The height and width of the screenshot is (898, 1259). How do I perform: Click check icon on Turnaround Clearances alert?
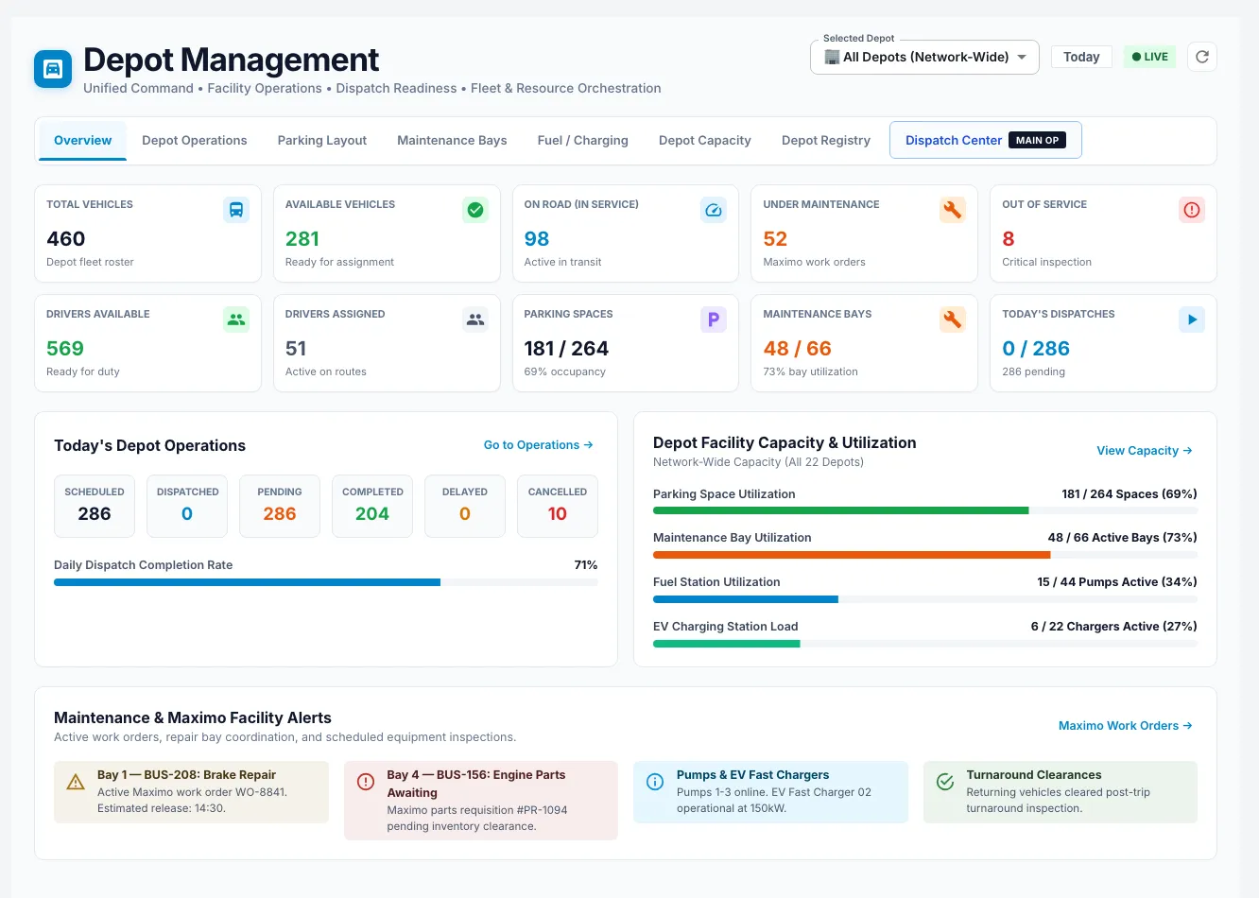(945, 782)
